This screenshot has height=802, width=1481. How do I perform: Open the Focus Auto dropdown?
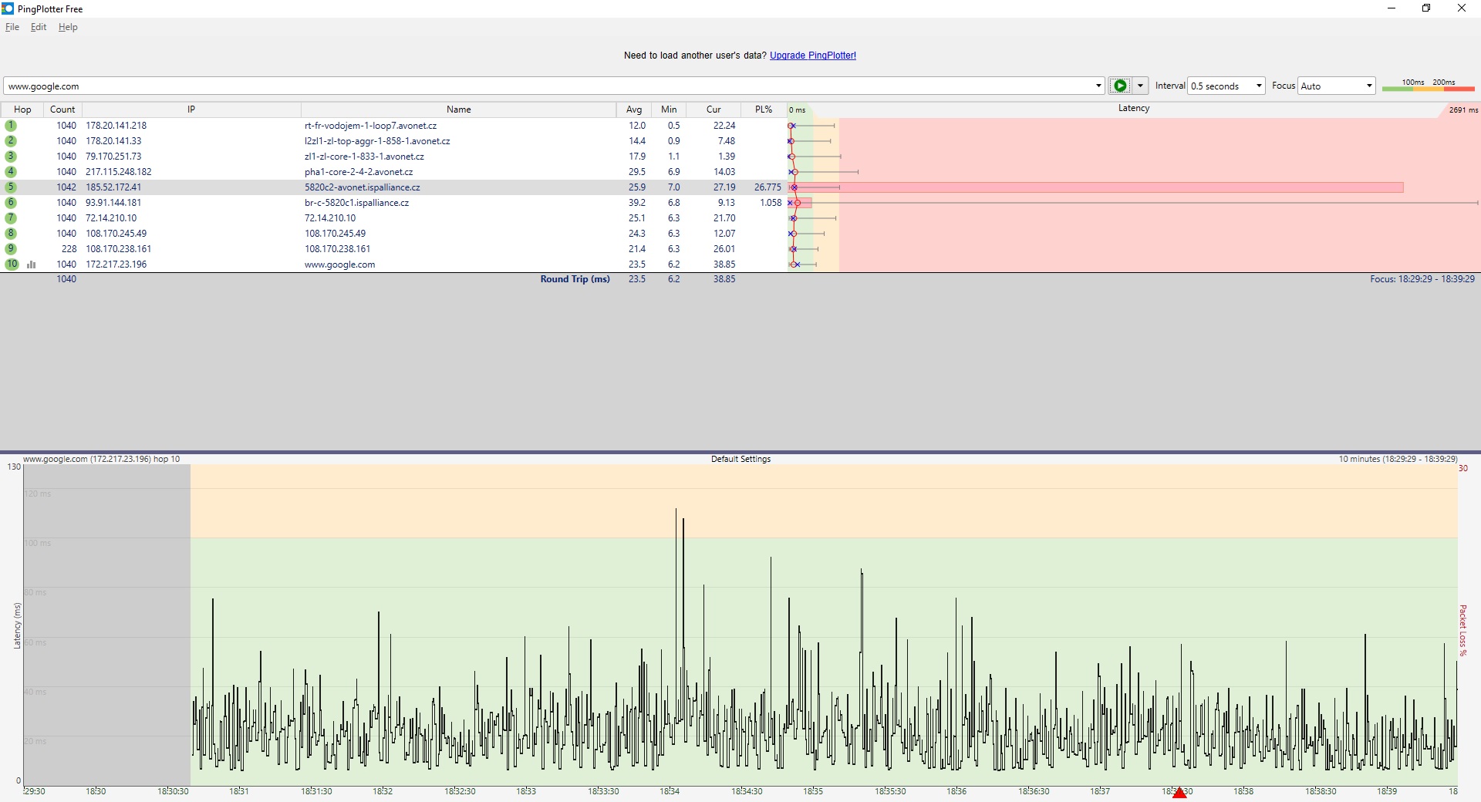click(1369, 86)
